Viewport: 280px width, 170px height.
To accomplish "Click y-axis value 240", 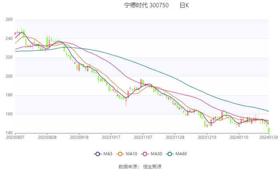I will (9, 38).
